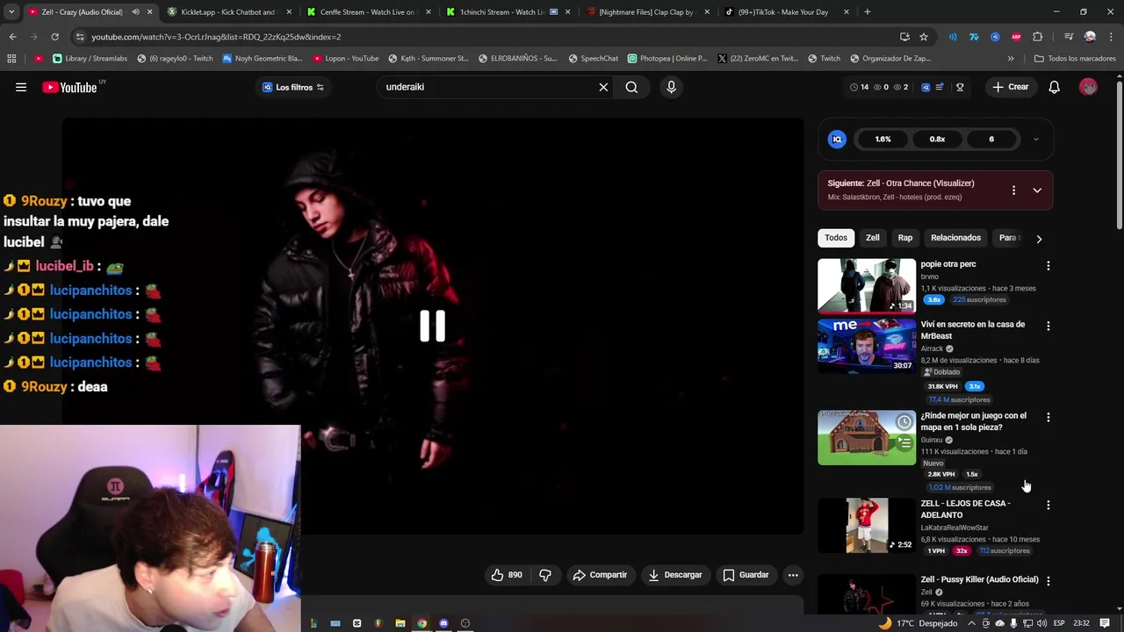This screenshot has height=632, width=1124.
Task: Click the vidIQ logo in YouTube header
Action: [x=926, y=87]
